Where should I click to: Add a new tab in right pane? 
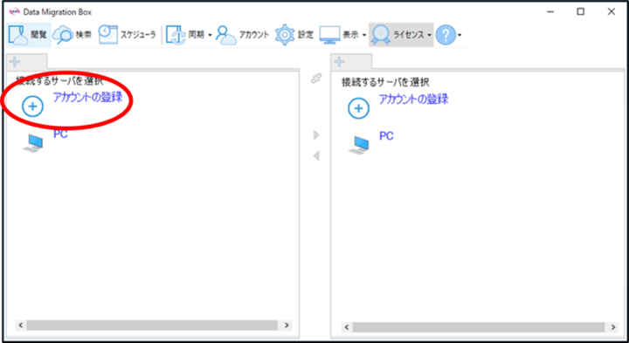(x=339, y=61)
